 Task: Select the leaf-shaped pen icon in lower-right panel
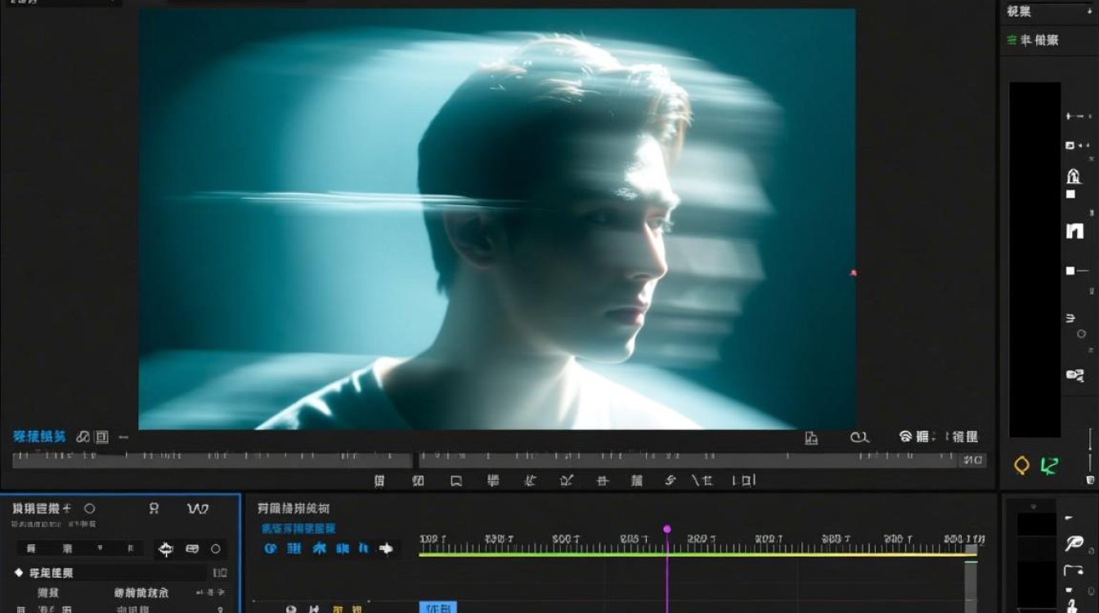[1074, 544]
